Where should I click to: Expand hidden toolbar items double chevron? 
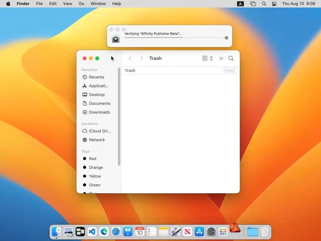click(x=221, y=59)
